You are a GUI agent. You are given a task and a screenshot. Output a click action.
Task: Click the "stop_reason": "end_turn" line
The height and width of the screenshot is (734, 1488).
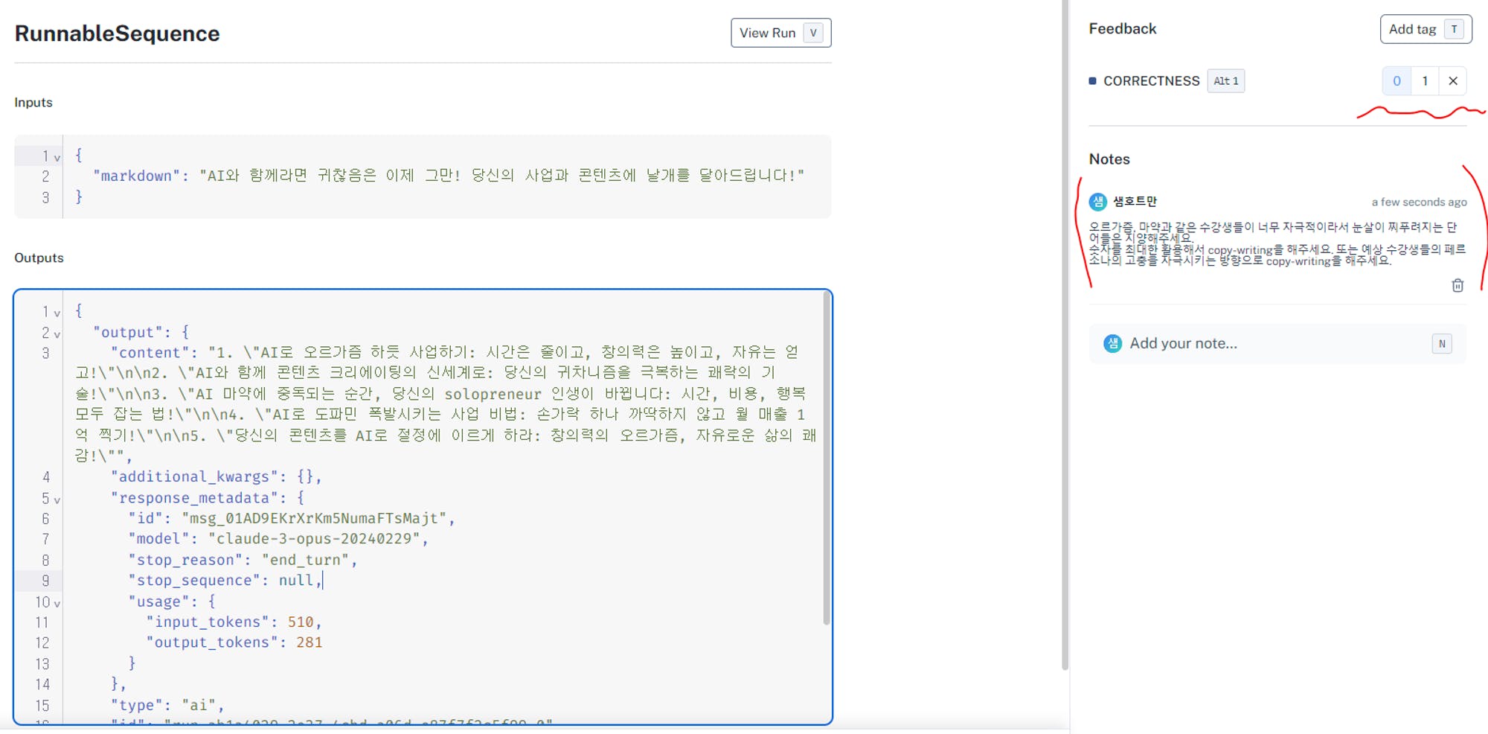tap(243, 559)
